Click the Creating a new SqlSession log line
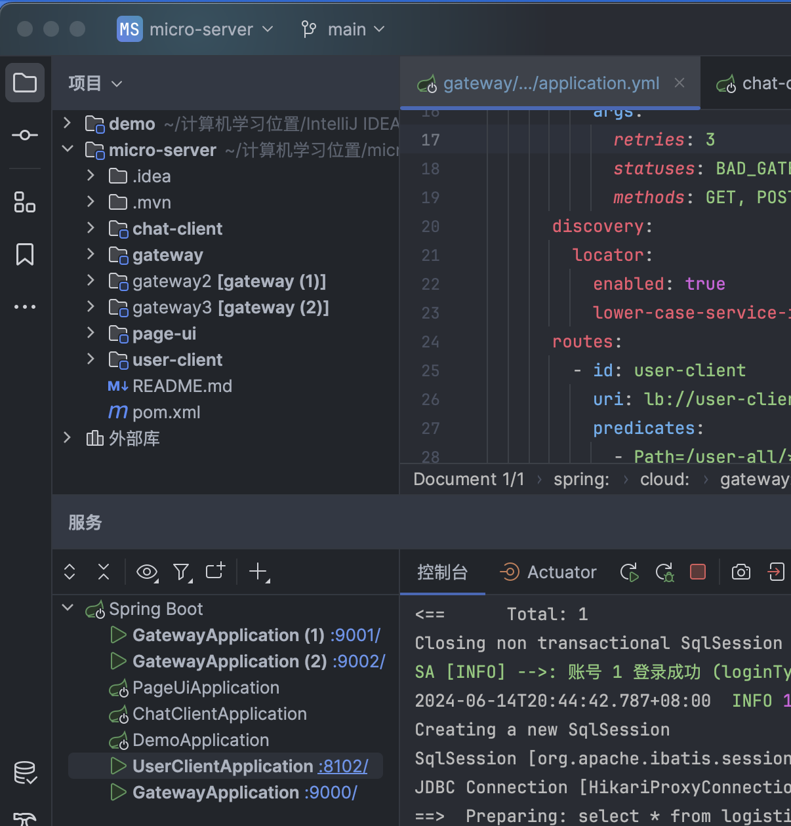This screenshot has height=826, width=791. pos(542,730)
